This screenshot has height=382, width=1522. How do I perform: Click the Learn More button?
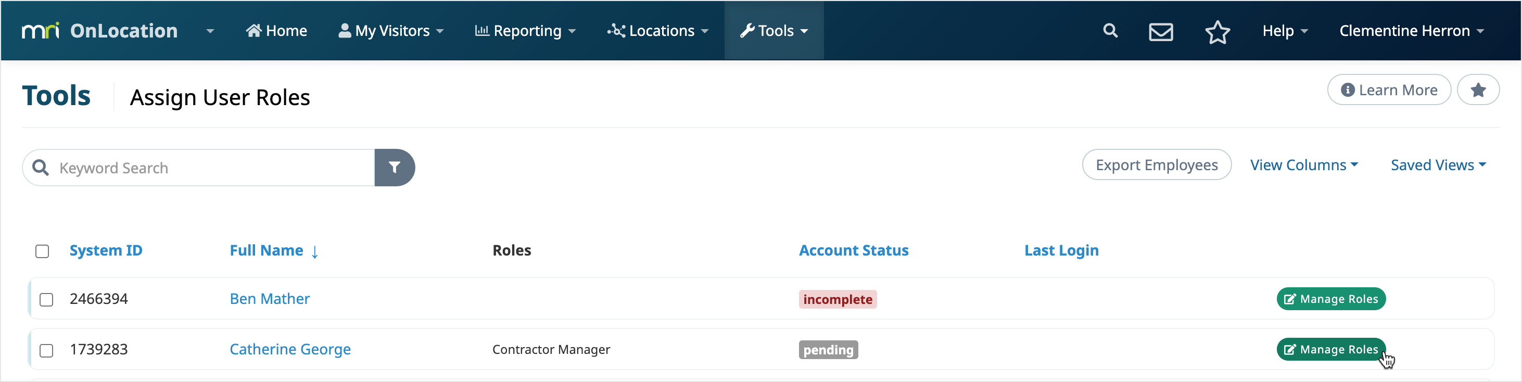(x=1389, y=90)
